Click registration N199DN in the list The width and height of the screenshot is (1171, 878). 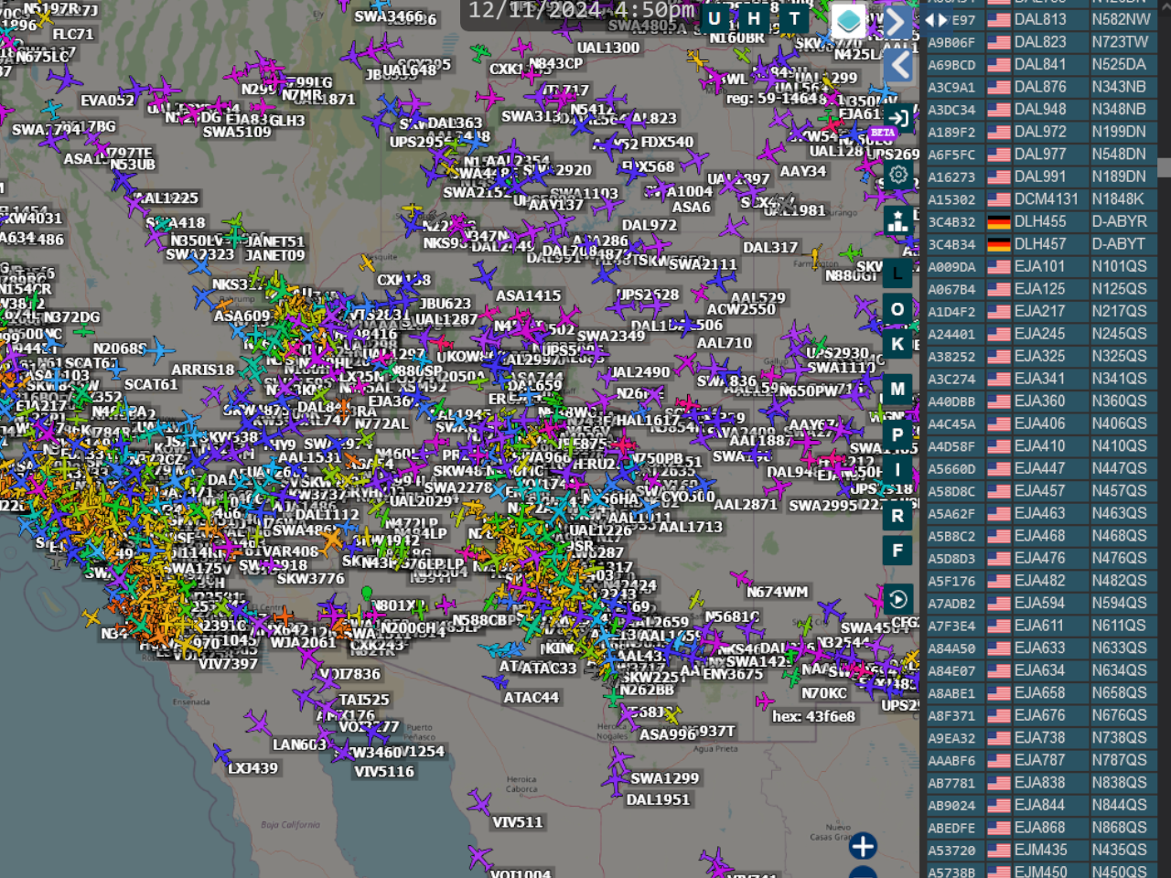coord(1119,132)
